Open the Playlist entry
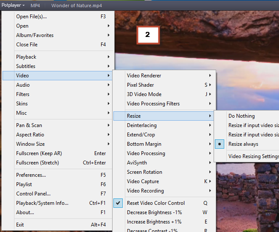The height and width of the screenshot is (232, 279). click(x=57, y=184)
